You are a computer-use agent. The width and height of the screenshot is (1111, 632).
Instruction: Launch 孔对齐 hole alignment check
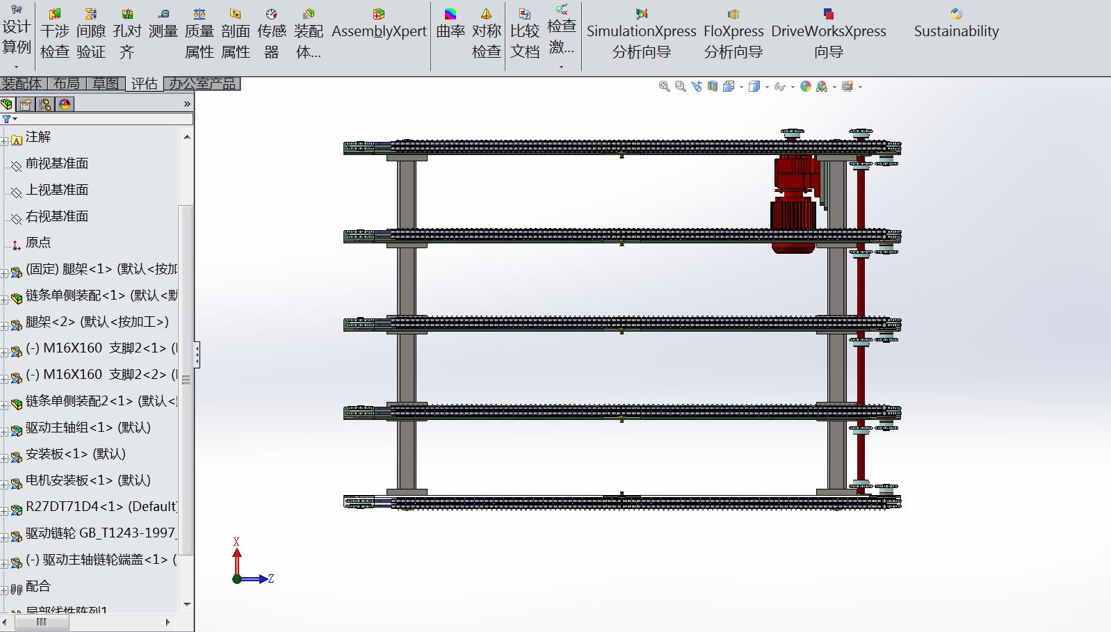[127, 33]
